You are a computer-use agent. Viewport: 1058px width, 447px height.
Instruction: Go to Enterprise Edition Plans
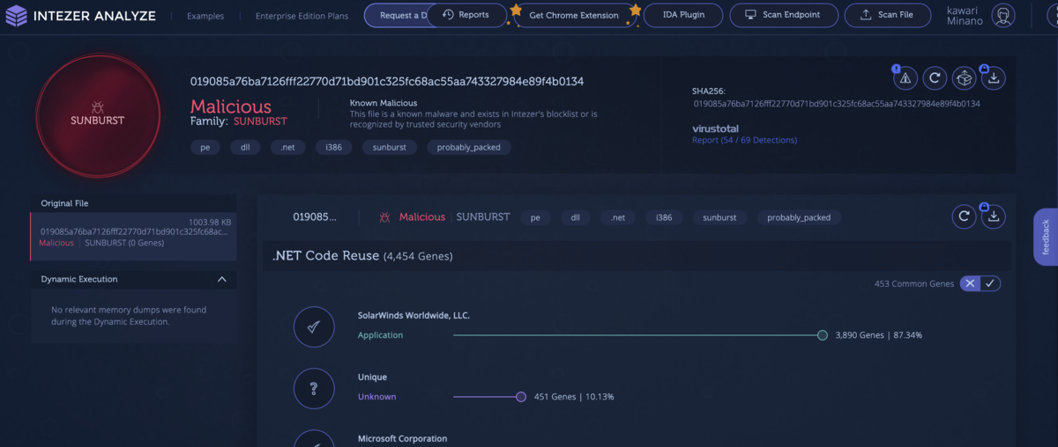(302, 16)
